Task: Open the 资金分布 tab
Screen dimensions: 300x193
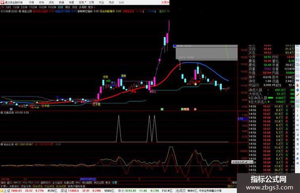Action: pyautogui.click(x=26, y=186)
